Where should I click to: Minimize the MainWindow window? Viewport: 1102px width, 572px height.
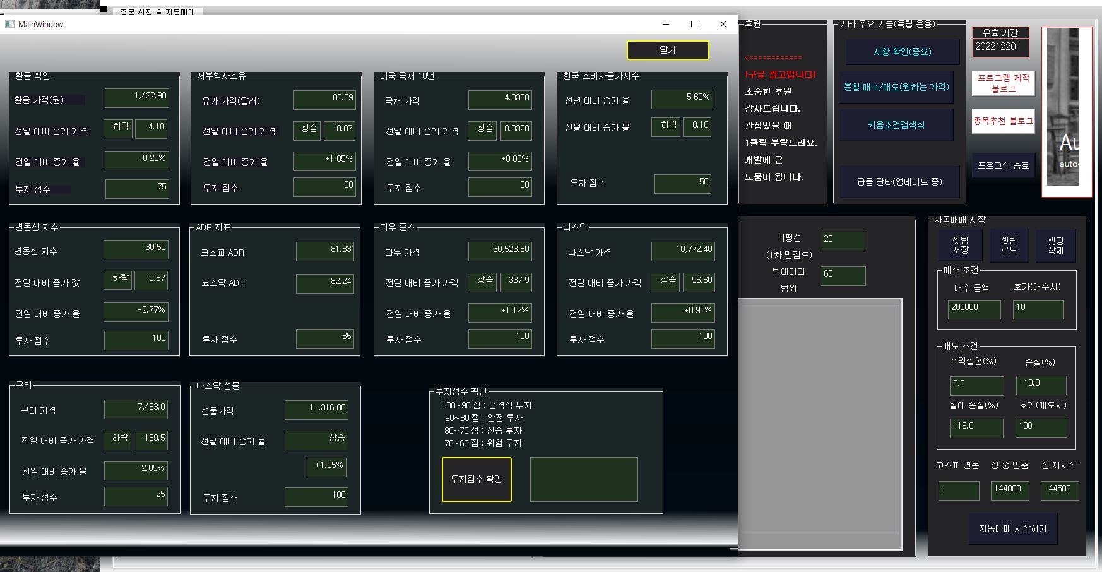click(x=665, y=24)
